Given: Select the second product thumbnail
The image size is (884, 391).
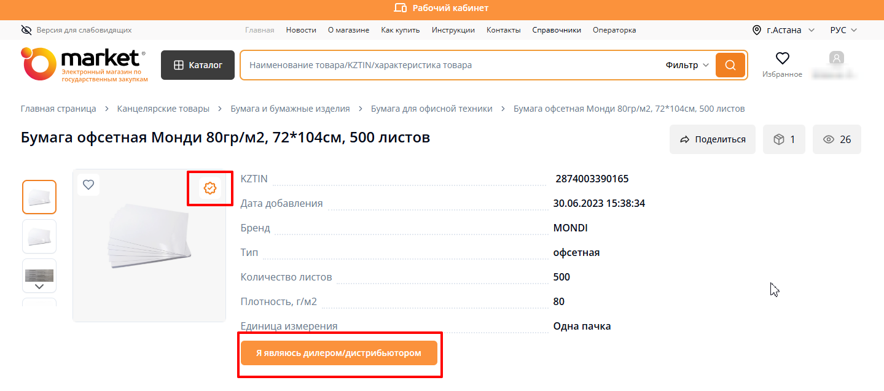Looking at the screenshot, I should (39, 236).
